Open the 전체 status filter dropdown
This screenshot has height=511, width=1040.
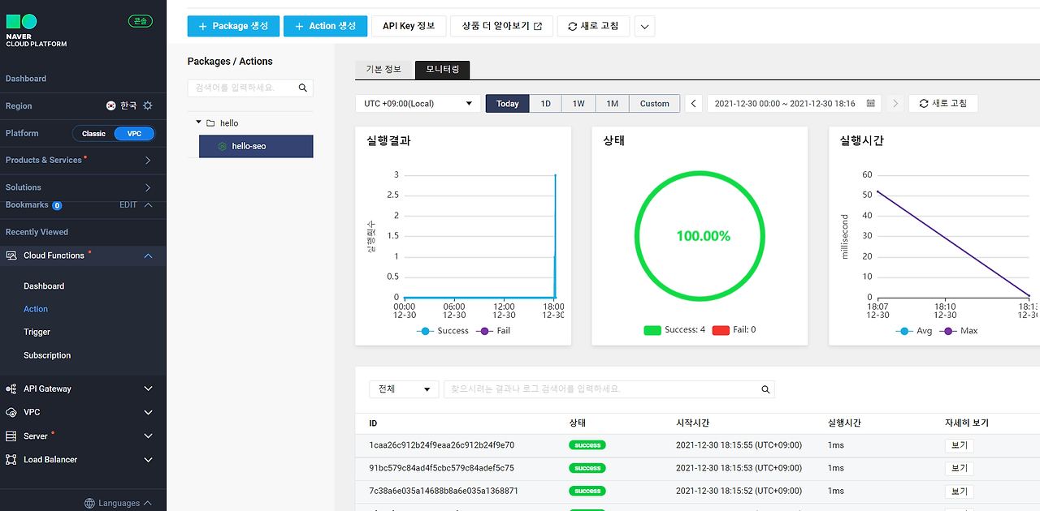point(404,389)
